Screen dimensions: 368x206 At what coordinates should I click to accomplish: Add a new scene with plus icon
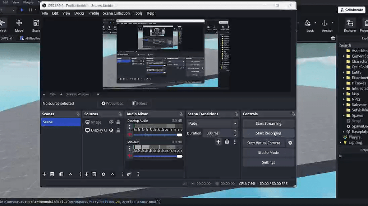(44, 174)
